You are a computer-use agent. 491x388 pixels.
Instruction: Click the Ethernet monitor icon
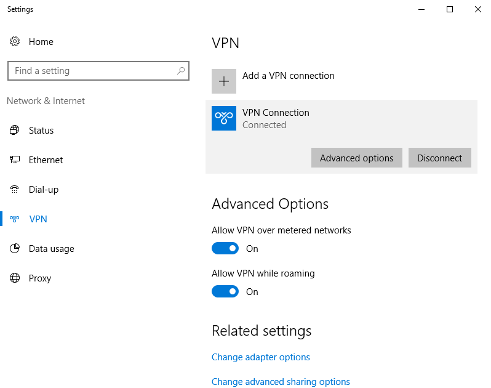pos(15,160)
